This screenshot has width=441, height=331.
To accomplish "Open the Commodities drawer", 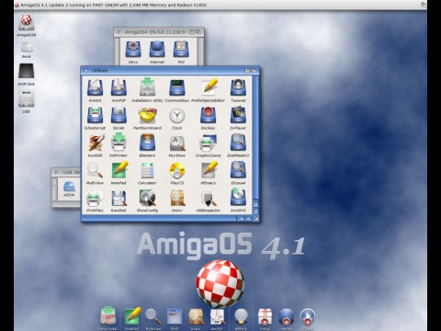I will (177, 87).
